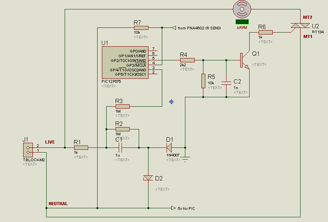This screenshot has height=222, width=328.
Task: Click the blue origin crosshair marker
Action: tap(171, 102)
